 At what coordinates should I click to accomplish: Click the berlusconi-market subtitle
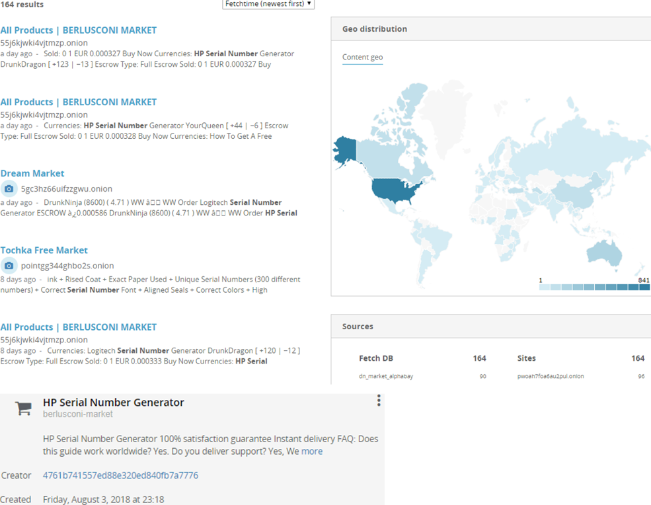click(77, 414)
